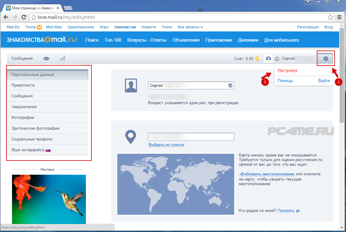
Task: Click the scrollbar down arrow
Action: (x=342, y=227)
